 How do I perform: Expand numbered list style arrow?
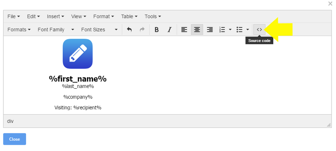point(230,29)
